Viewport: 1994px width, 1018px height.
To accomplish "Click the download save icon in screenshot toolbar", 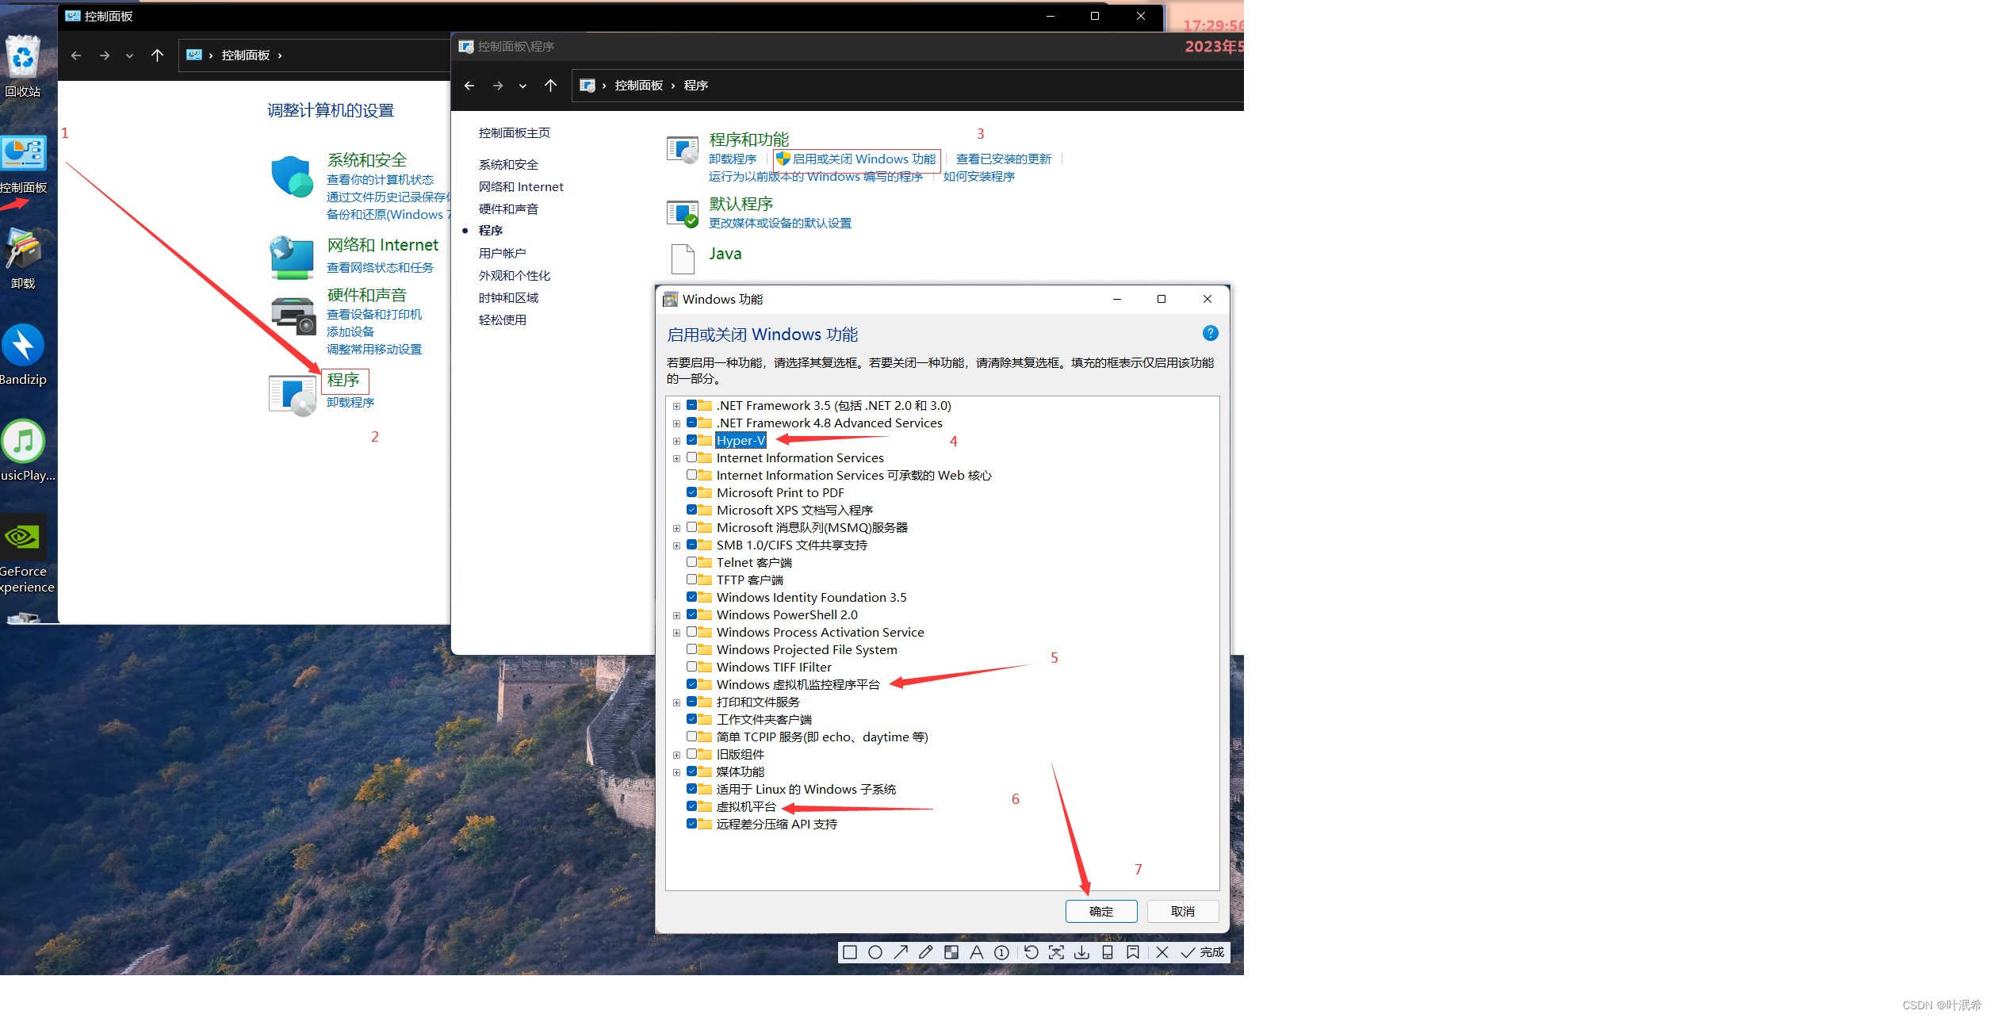I will pyautogui.click(x=1082, y=952).
